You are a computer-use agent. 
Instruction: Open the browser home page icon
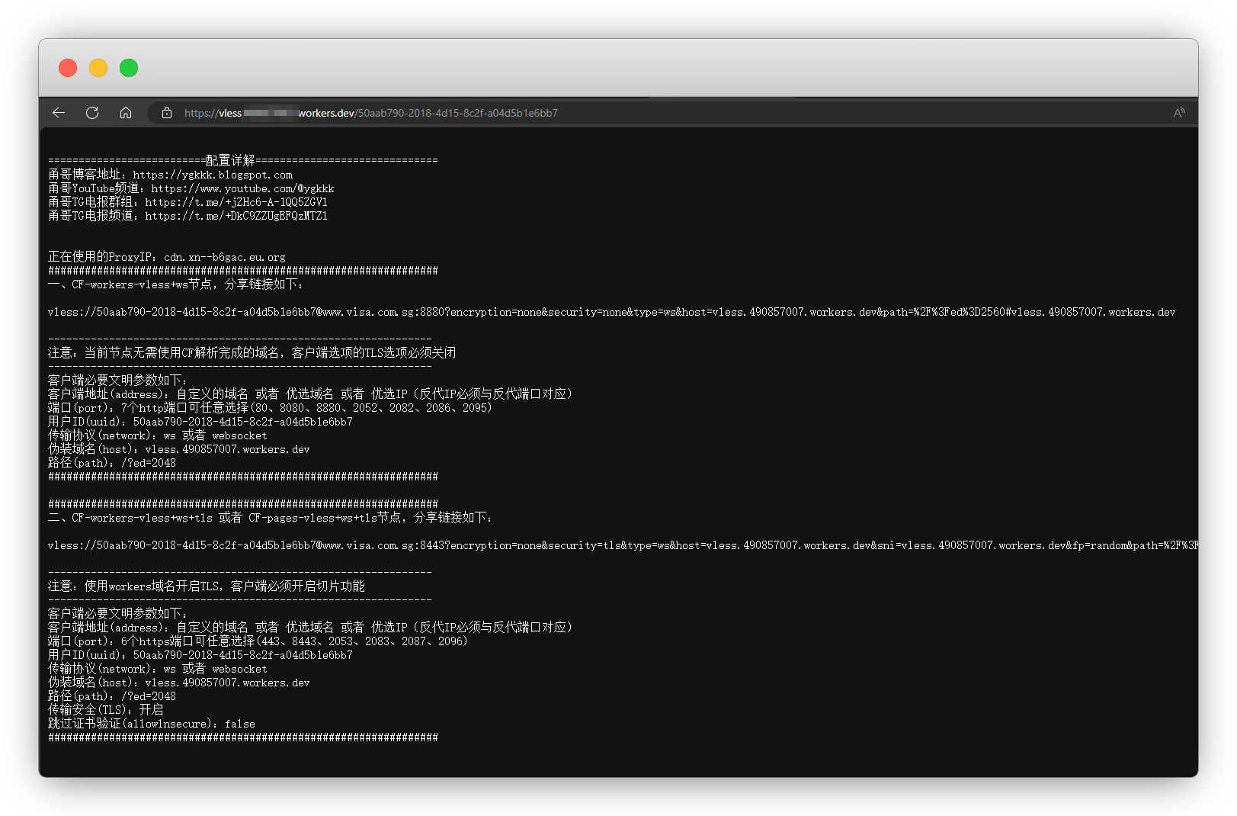pyautogui.click(x=126, y=113)
